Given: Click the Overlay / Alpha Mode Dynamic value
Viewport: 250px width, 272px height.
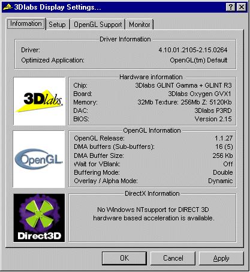Looking at the screenshot, I should [x=221, y=181].
